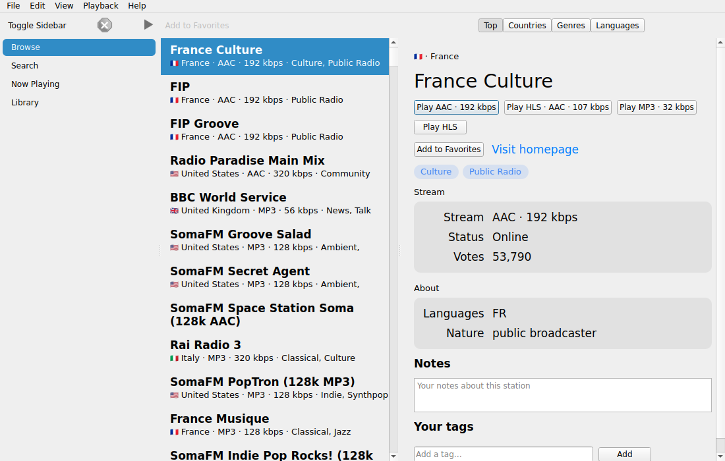
Task: Select the France Culture station row
Action: coord(275,57)
